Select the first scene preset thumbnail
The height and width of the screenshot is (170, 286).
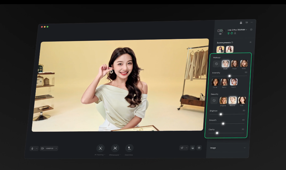pyautogui.click(x=220, y=49)
